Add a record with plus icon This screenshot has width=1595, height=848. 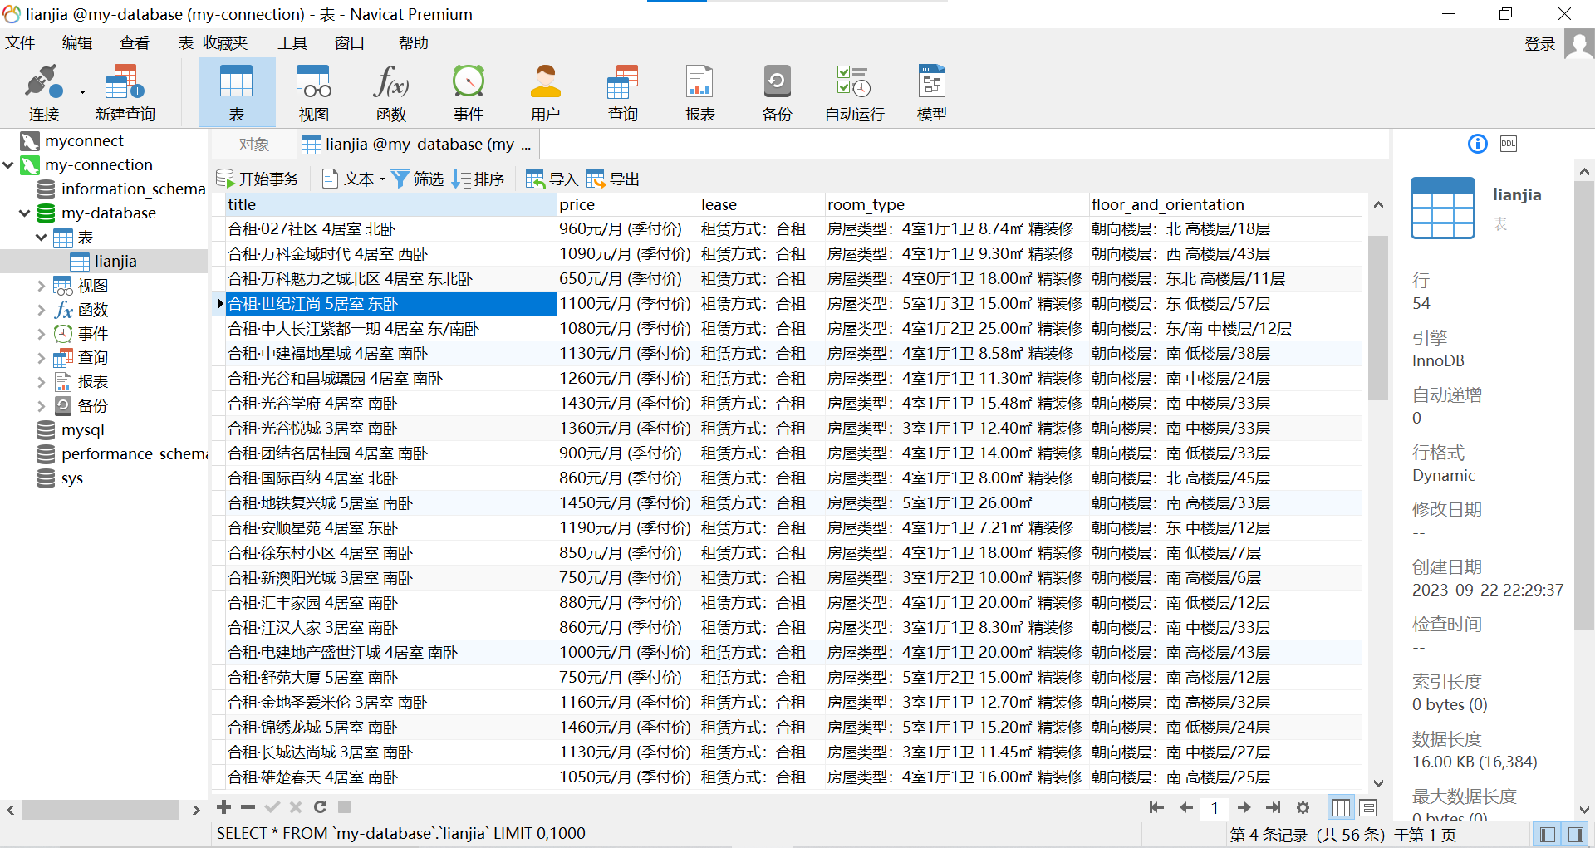223,806
